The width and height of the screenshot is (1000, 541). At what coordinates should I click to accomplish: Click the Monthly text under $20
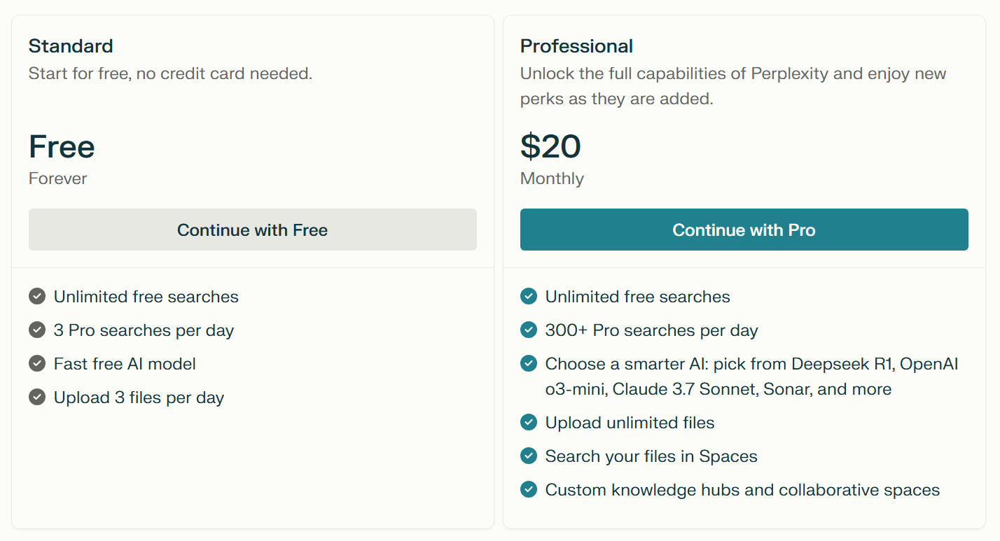tap(551, 178)
